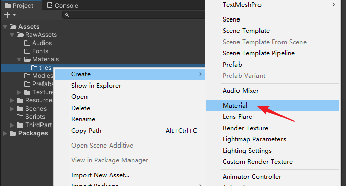
Task: Click the TextMeshPro submenu arrow
Action: (x=333, y=5)
